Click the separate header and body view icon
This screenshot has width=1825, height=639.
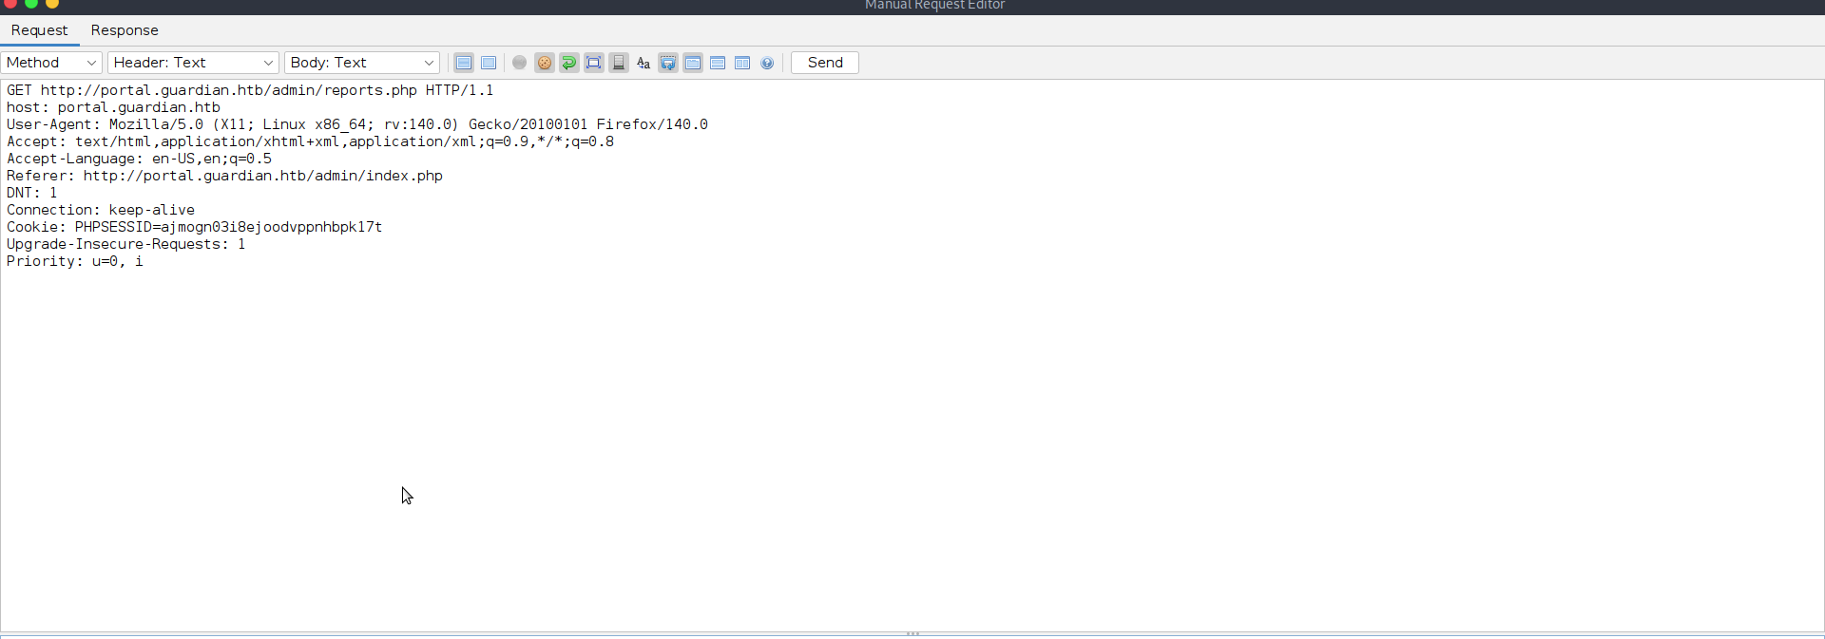(489, 63)
